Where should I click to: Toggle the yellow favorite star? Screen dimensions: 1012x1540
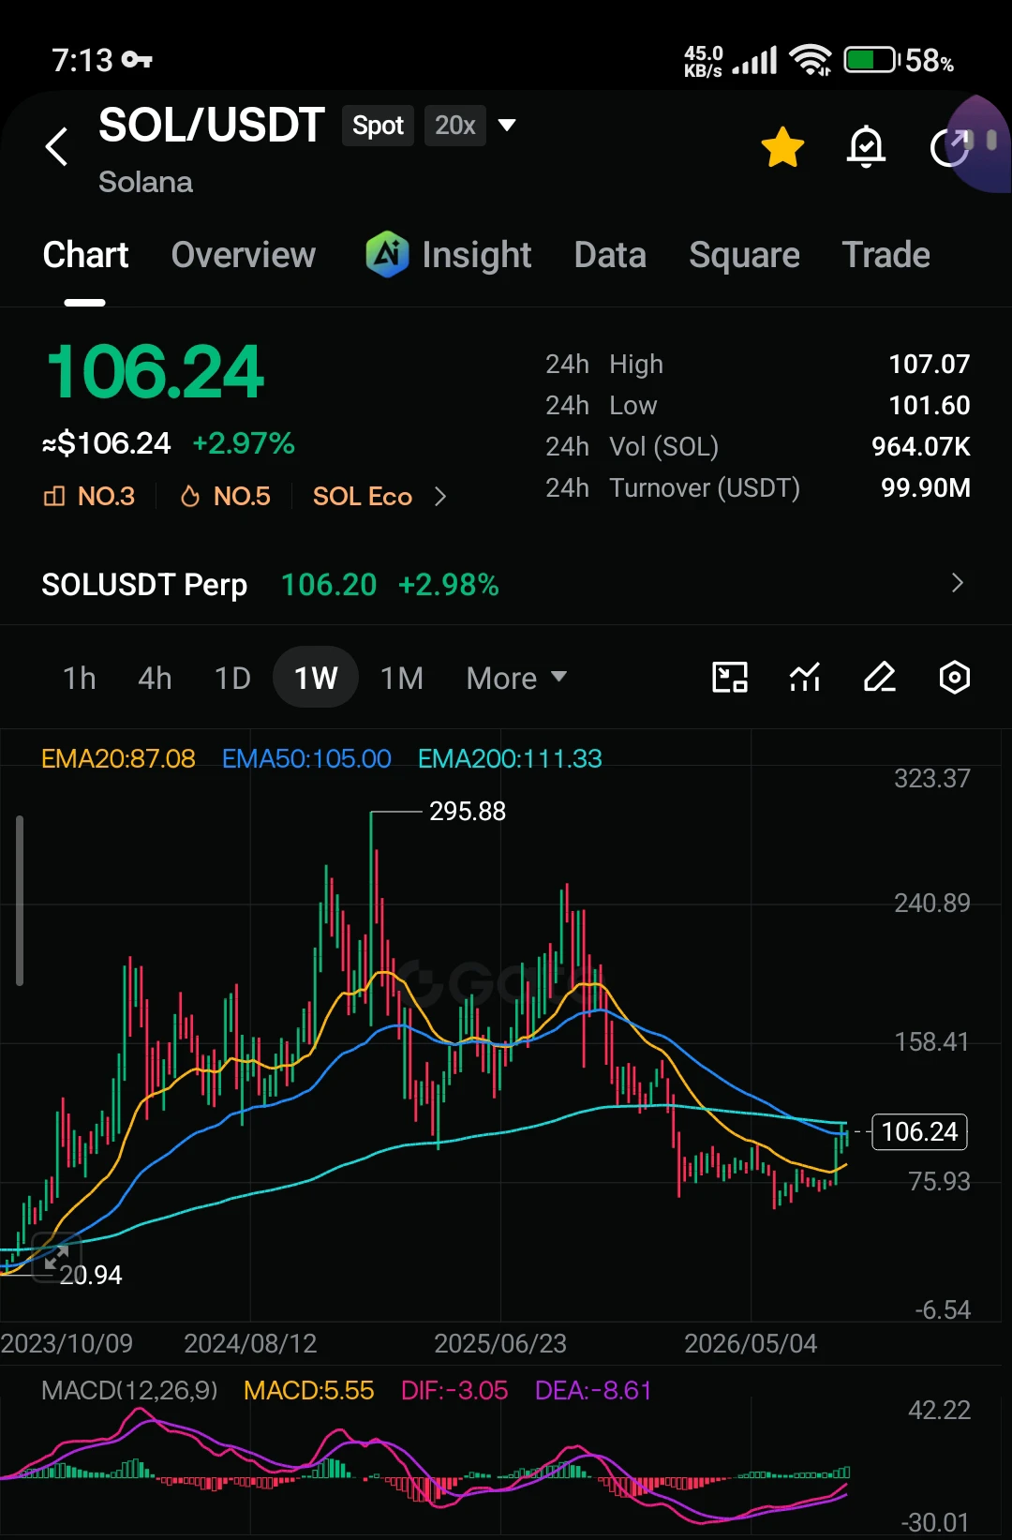point(782,147)
